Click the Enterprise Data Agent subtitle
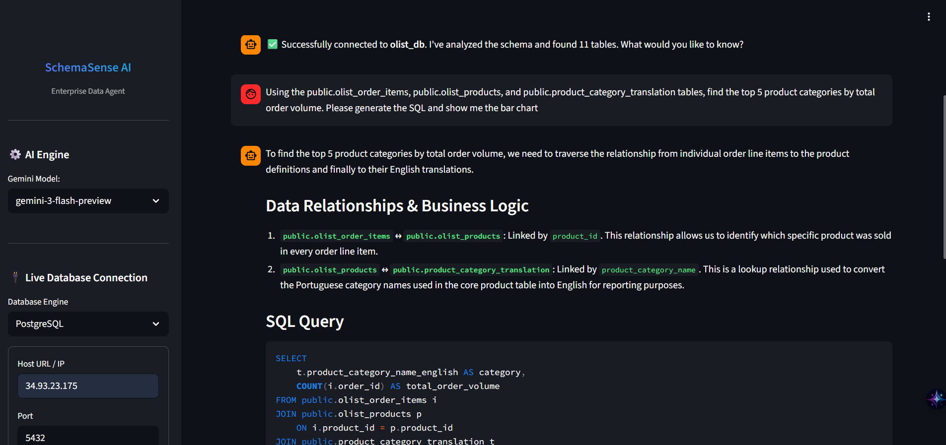The width and height of the screenshot is (946, 445). pyautogui.click(x=88, y=91)
